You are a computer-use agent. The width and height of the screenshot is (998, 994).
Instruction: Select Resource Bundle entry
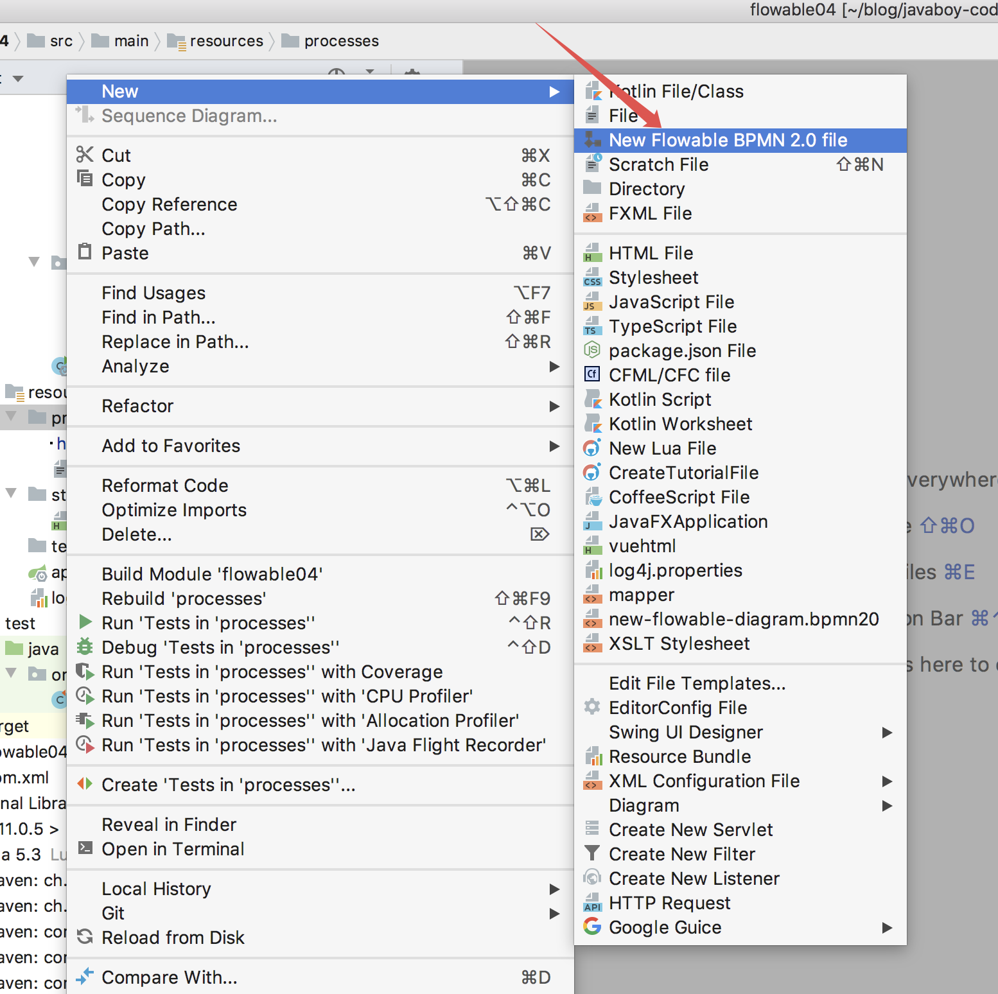pyautogui.click(x=740, y=756)
